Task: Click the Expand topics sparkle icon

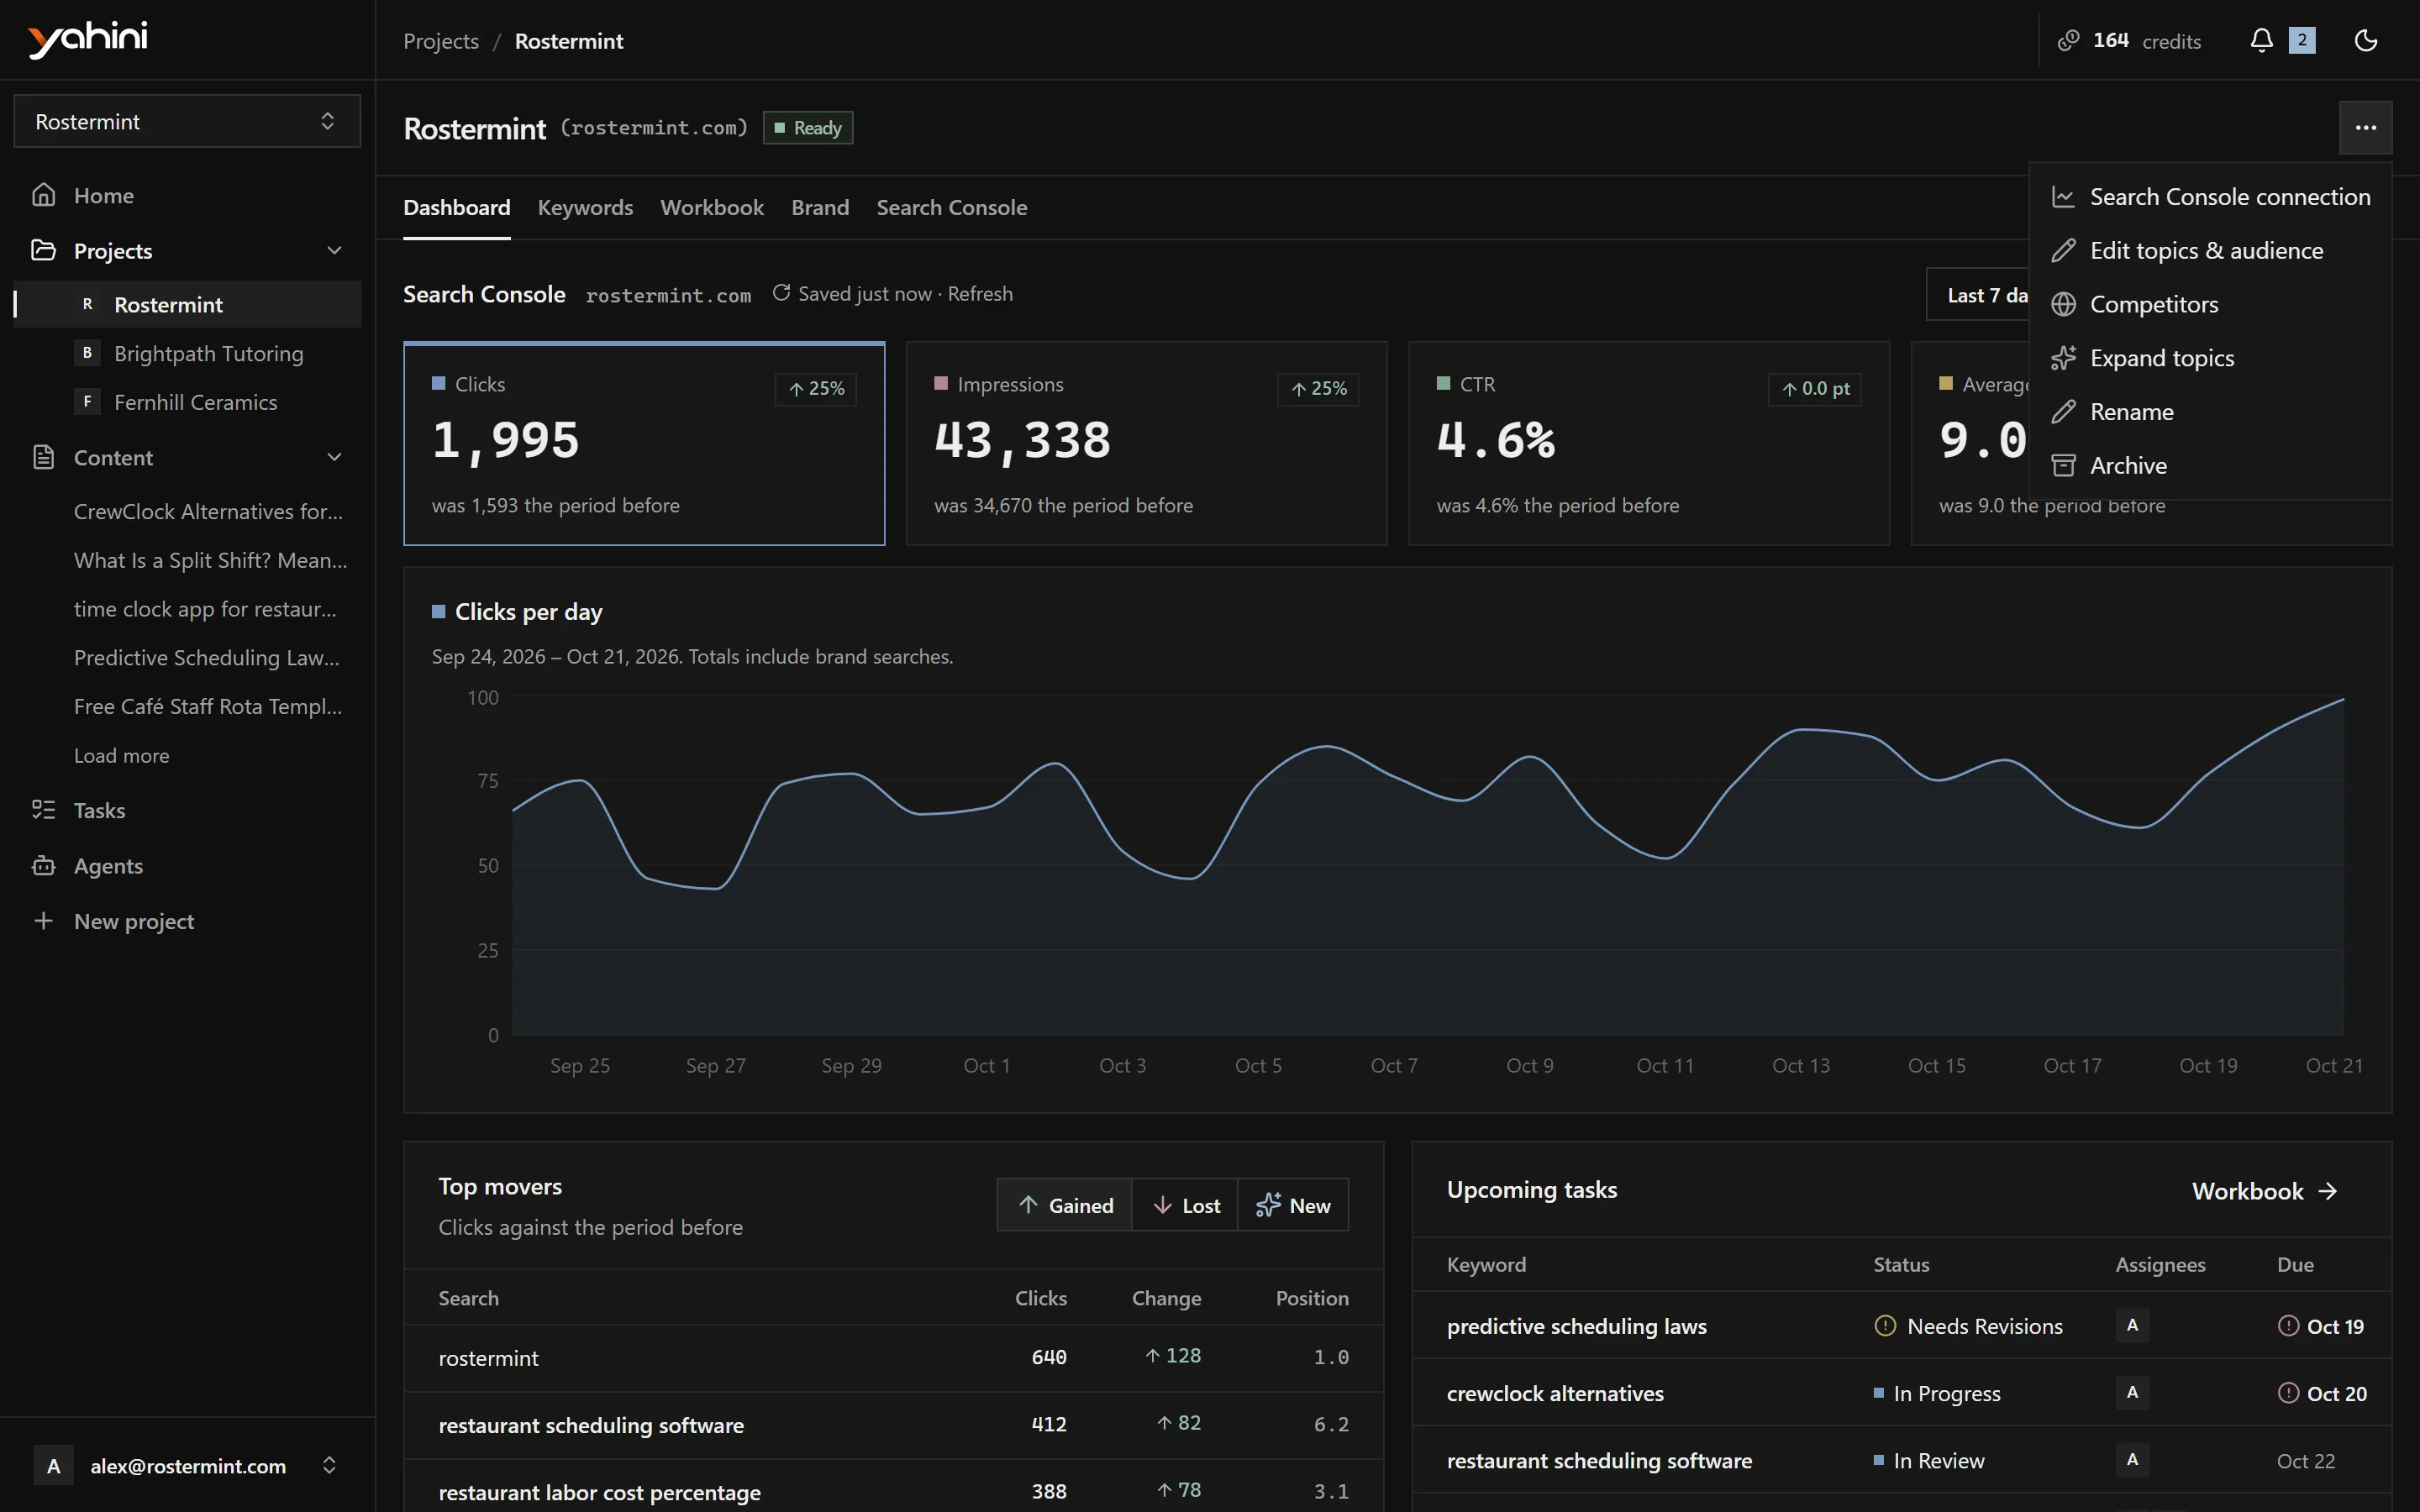Action: pos(2063,358)
